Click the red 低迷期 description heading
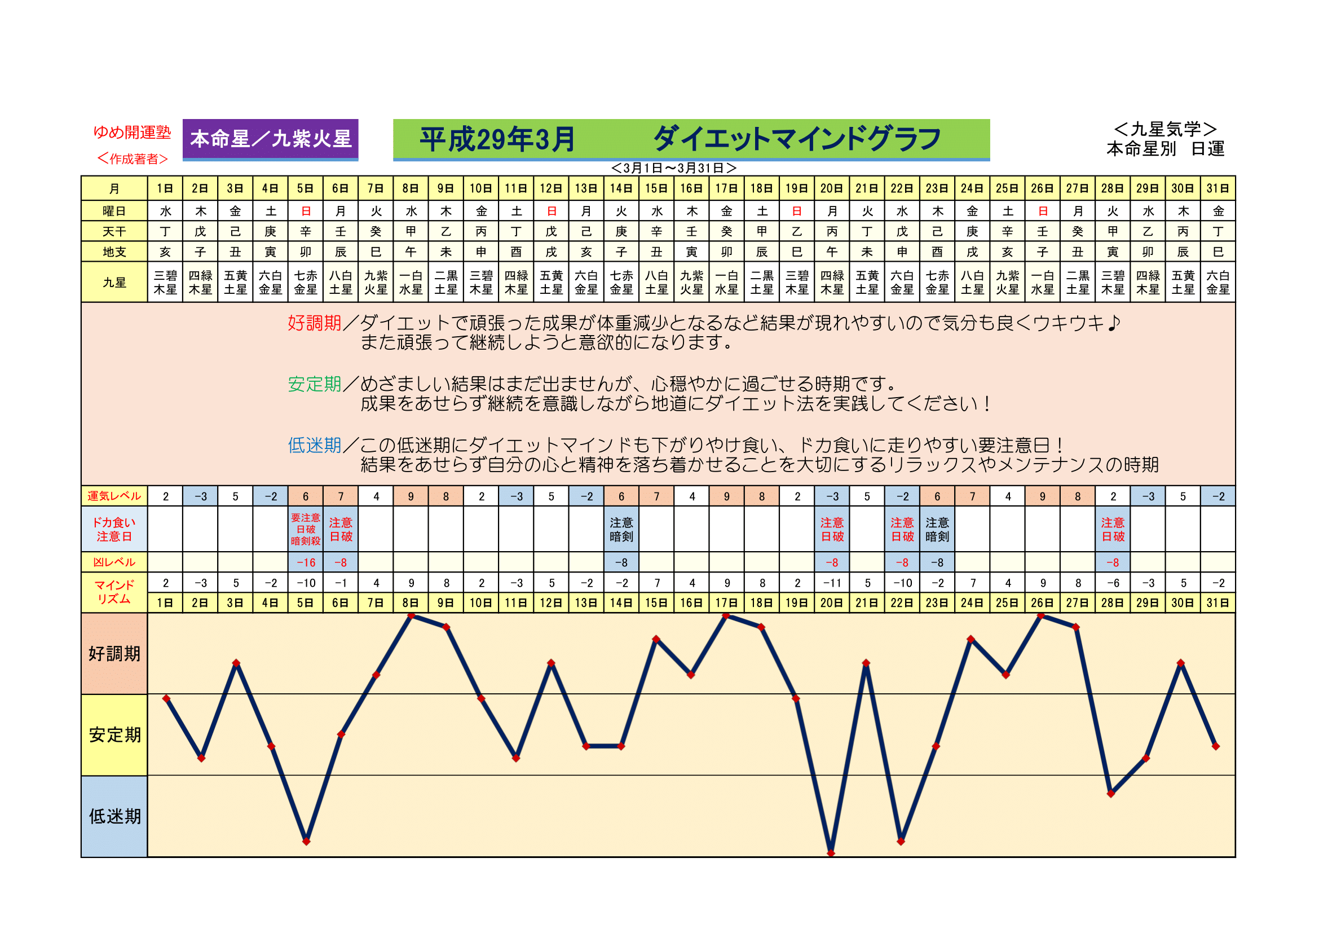Viewport: 1319px width, 933px height. point(314,445)
